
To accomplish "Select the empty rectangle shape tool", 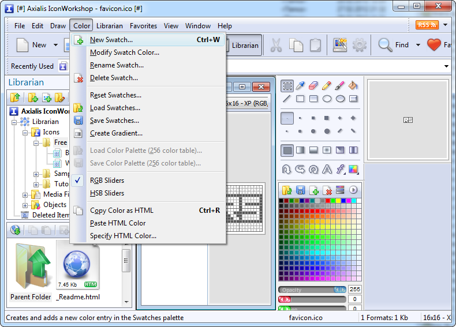I will 300,99.
